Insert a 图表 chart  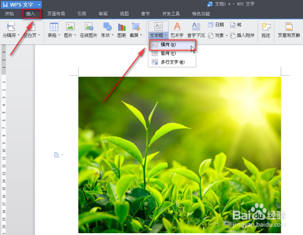click(122, 30)
